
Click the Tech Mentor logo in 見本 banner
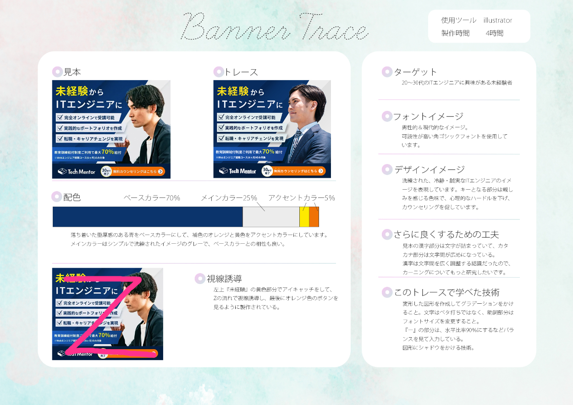pos(76,171)
